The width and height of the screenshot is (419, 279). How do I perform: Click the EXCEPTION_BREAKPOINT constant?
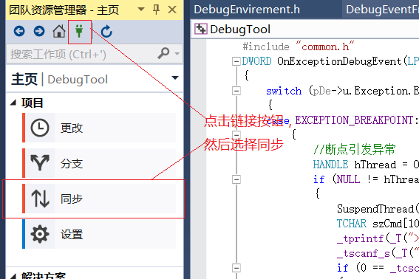click(354, 120)
